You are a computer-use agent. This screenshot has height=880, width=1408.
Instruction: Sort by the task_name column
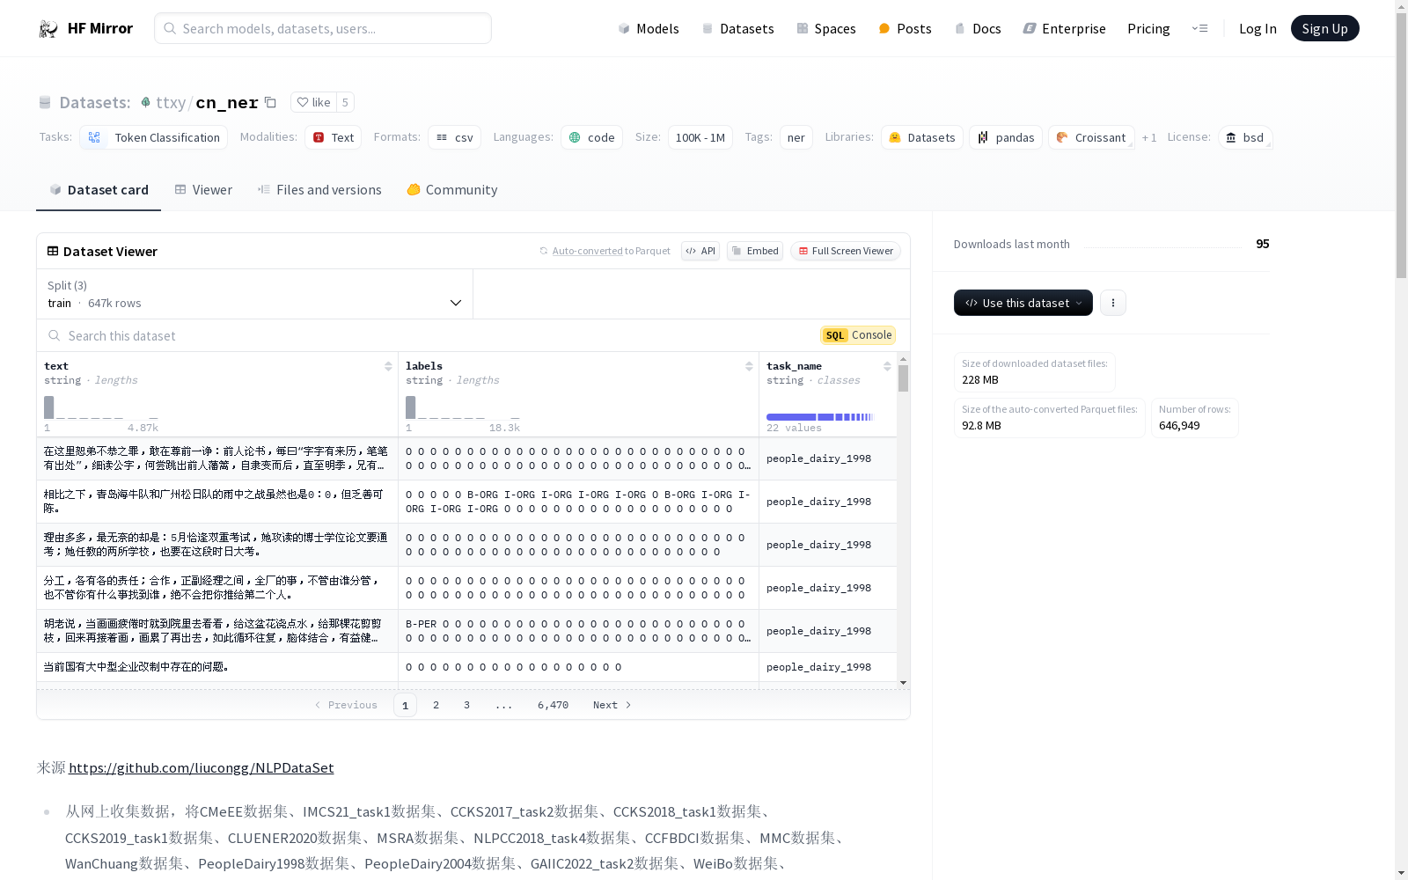pos(887,366)
